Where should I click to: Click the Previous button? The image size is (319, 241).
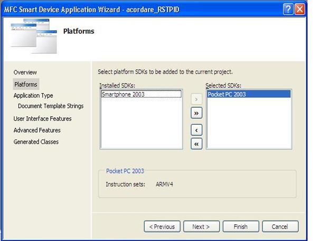click(162, 226)
